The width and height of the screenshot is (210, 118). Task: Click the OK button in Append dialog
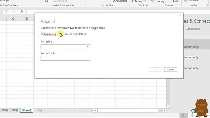tap(155, 69)
